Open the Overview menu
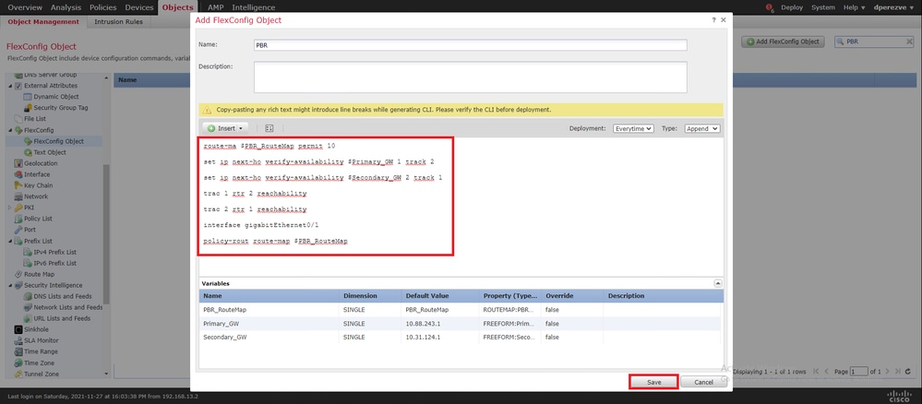The height and width of the screenshot is (404, 922). click(x=25, y=7)
